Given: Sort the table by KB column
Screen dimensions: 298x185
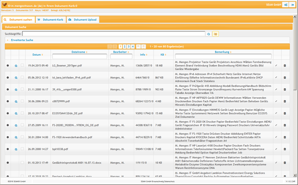Looking at the screenshot, I should pyautogui.click(x=163, y=55).
